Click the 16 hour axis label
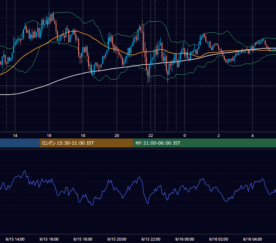This screenshot has height=243, width=276. coord(49,136)
